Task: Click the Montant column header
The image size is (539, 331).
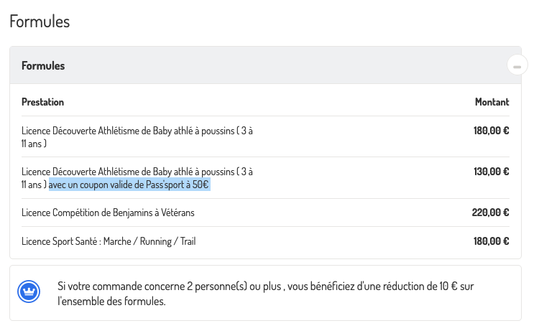Action: pyautogui.click(x=492, y=102)
